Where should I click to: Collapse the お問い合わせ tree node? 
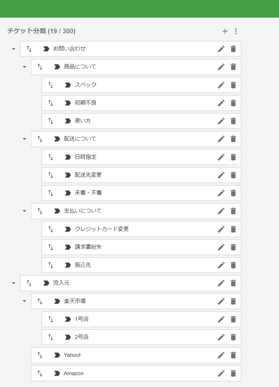pyautogui.click(x=13, y=49)
